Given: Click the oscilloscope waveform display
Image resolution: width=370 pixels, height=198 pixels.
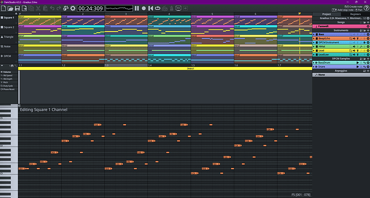Looking at the screenshot, I should (119, 9).
